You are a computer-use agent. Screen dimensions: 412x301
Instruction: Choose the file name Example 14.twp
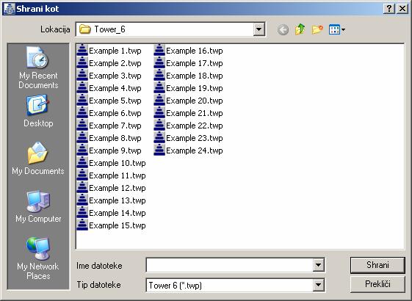[118, 213]
